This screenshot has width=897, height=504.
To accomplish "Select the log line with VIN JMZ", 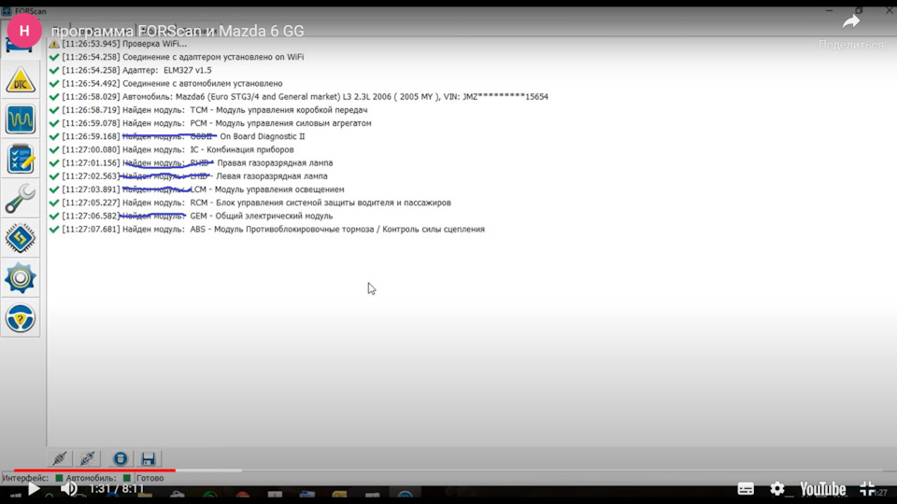I will [299, 96].
